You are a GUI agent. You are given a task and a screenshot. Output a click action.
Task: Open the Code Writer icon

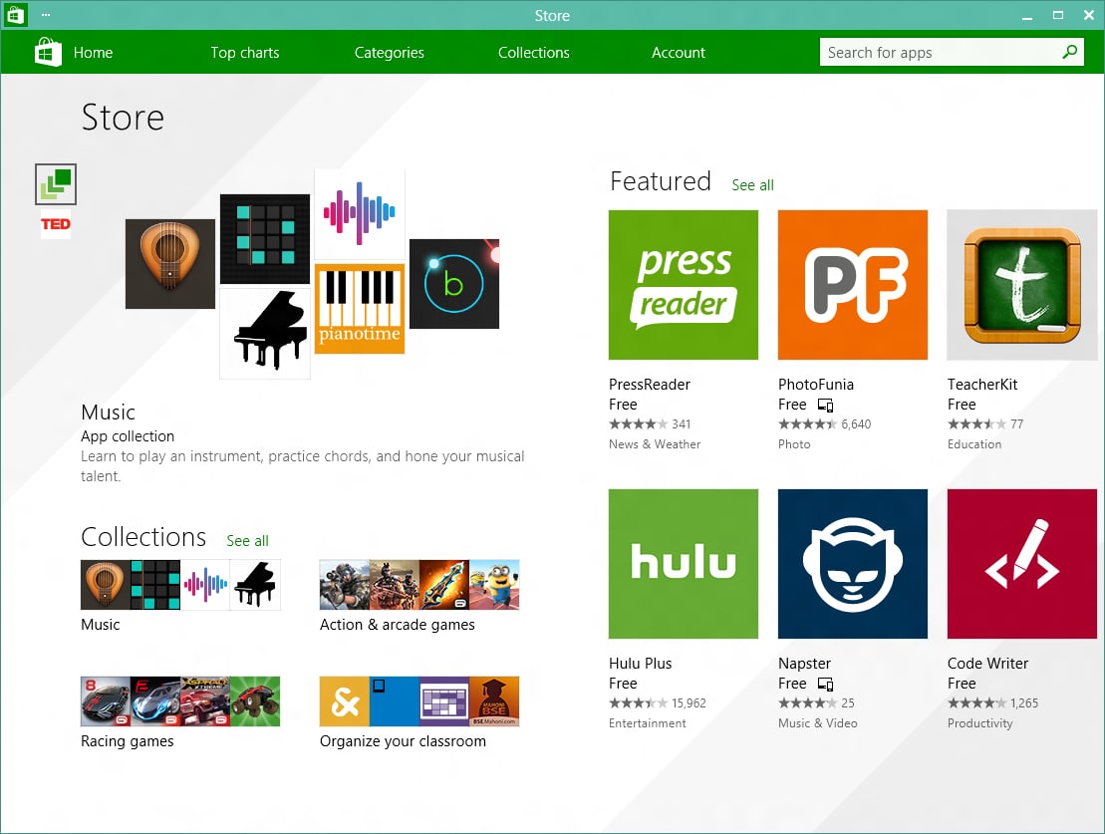(x=1022, y=564)
